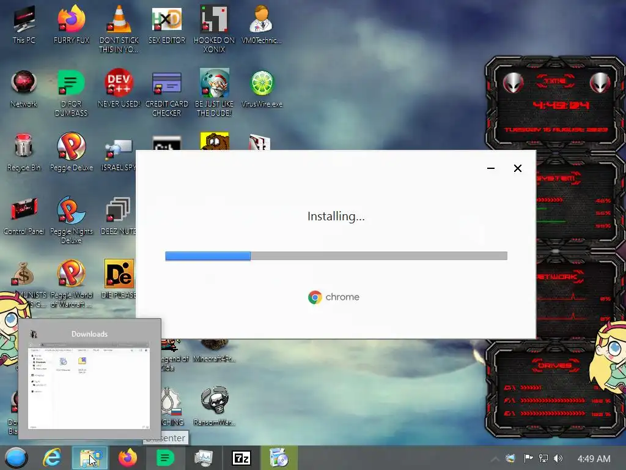Switch to the Chrome installer taskbar item
626x470 pixels.
coord(279,458)
